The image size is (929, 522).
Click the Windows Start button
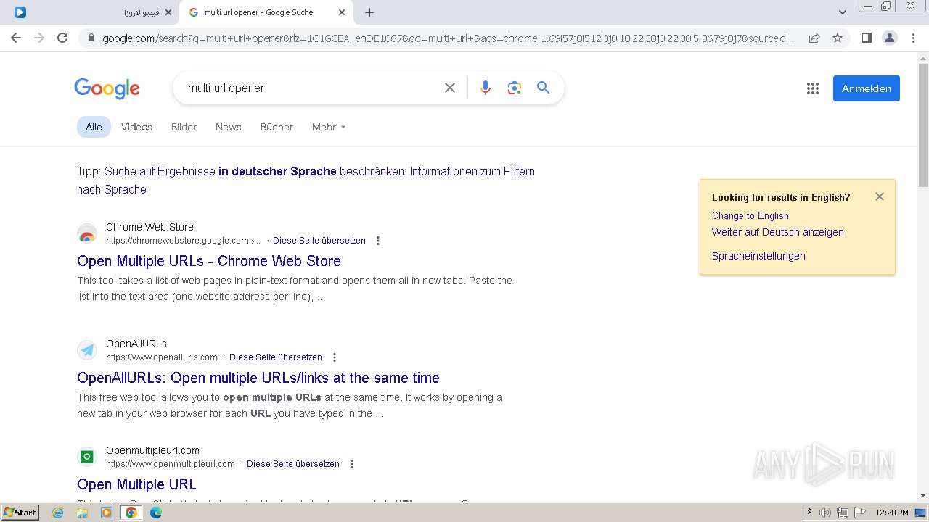[x=20, y=513]
